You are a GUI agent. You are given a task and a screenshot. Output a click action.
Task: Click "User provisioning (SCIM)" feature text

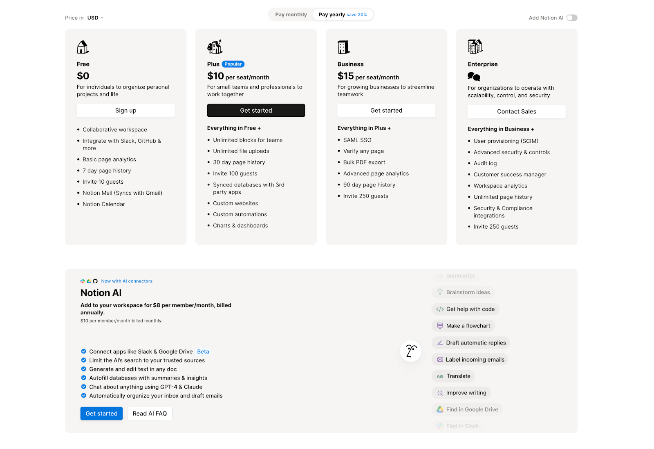506,141
